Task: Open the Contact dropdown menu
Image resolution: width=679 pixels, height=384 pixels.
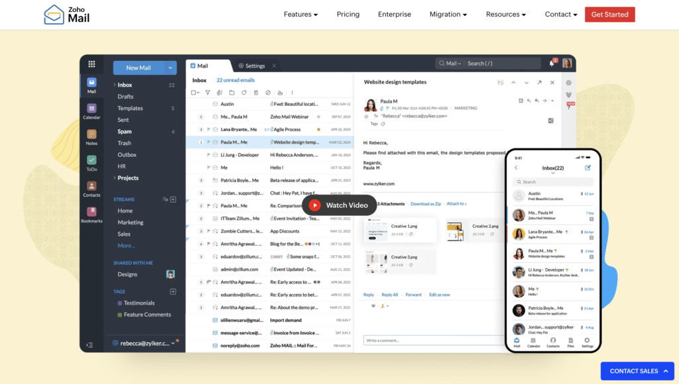Action: [561, 15]
